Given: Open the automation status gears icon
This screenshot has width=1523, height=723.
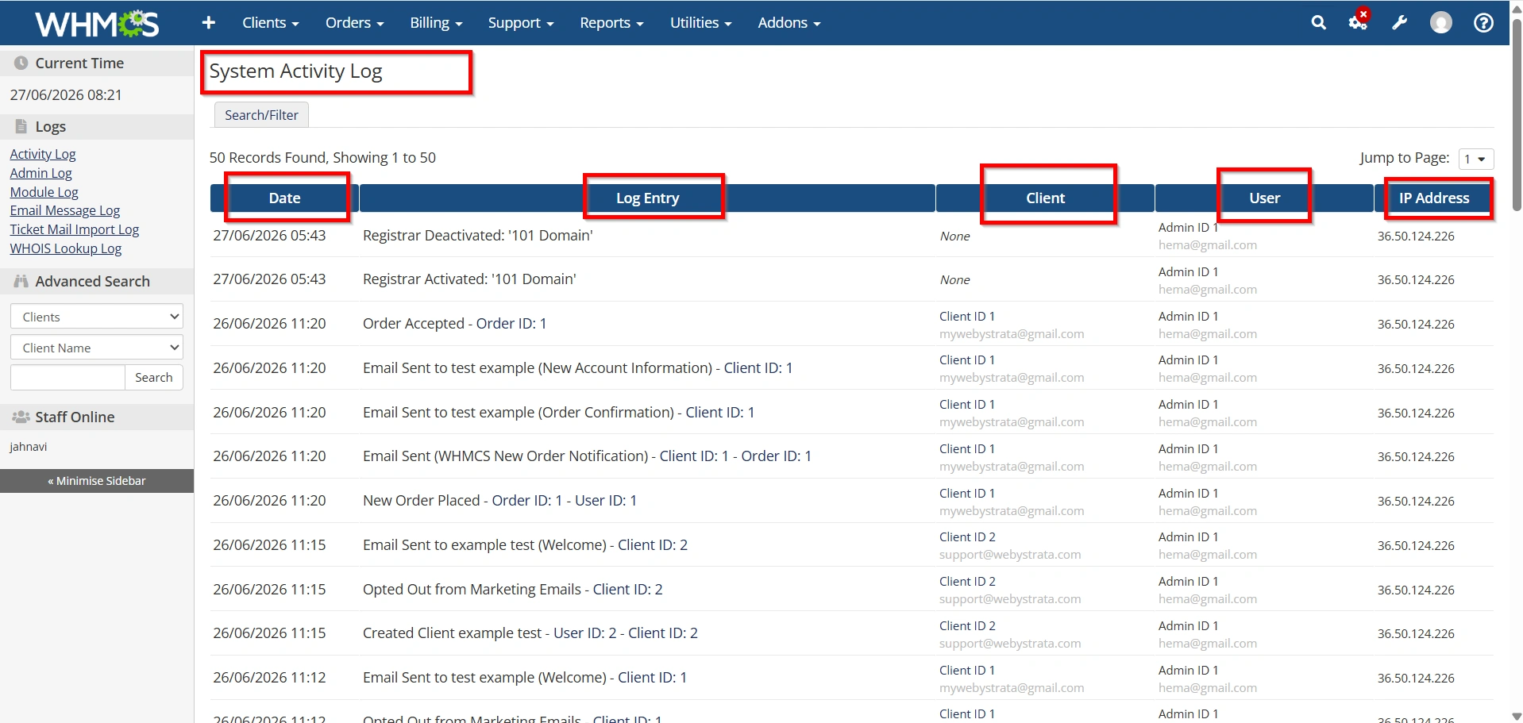Looking at the screenshot, I should click(1359, 21).
